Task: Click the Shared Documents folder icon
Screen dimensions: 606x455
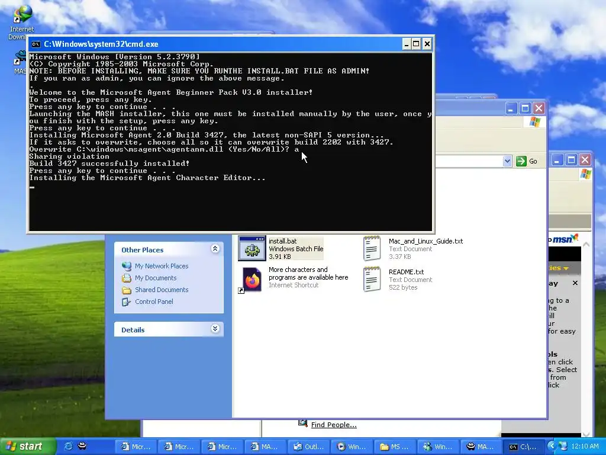Action: tap(127, 290)
